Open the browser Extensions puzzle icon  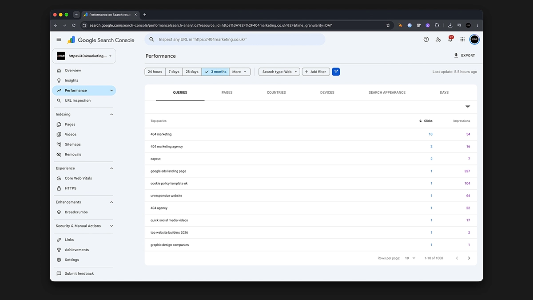coord(437,25)
